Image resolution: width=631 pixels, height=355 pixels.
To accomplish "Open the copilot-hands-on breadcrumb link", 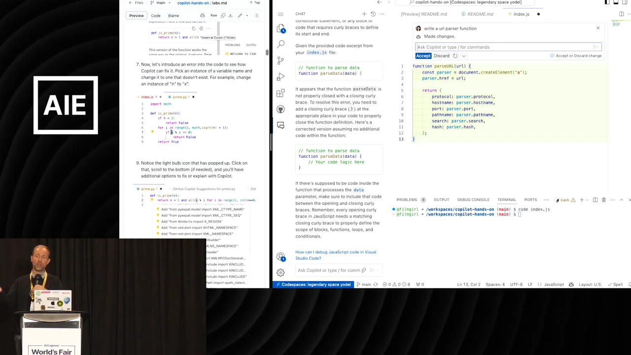I will pyautogui.click(x=193, y=3).
